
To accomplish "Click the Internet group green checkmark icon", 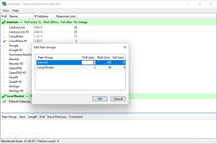I will [4, 22].
